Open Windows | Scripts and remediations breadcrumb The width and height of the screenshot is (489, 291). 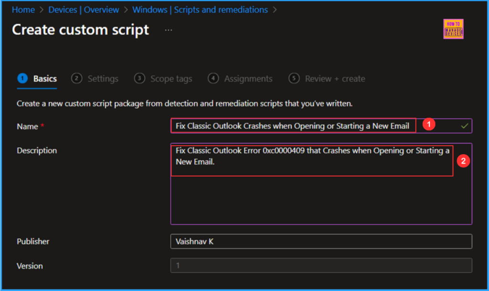[200, 10]
